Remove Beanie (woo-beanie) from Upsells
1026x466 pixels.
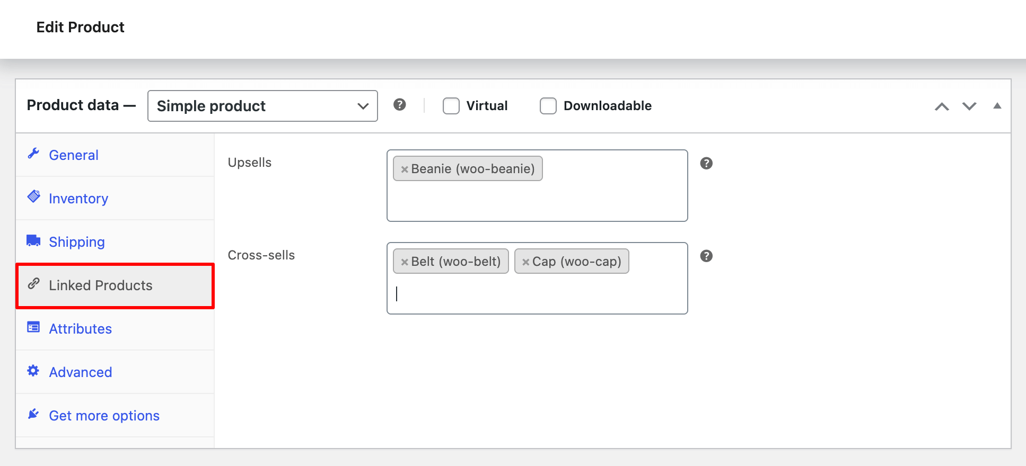(405, 169)
